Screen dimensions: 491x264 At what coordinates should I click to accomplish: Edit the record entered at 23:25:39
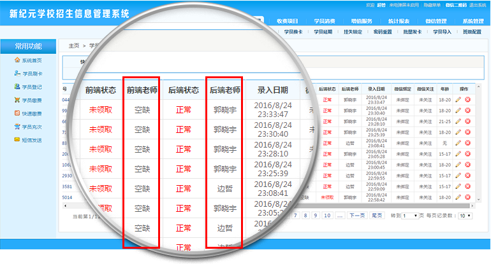(458, 132)
